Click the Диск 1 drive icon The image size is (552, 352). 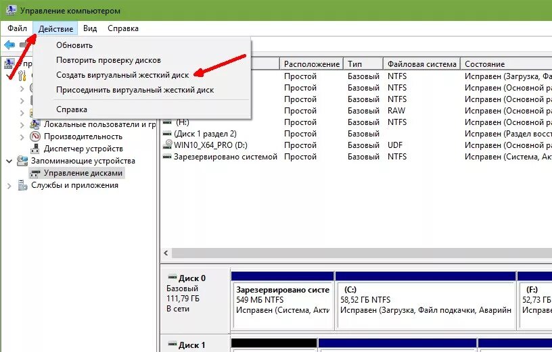click(172, 344)
